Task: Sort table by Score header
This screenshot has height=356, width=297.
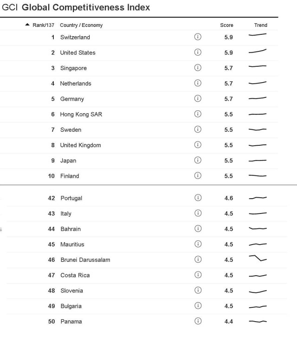Action: [x=226, y=25]
